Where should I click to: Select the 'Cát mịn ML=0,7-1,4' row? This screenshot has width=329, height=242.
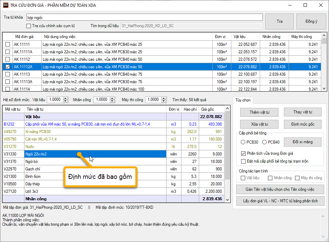click(x=113, y=139)
